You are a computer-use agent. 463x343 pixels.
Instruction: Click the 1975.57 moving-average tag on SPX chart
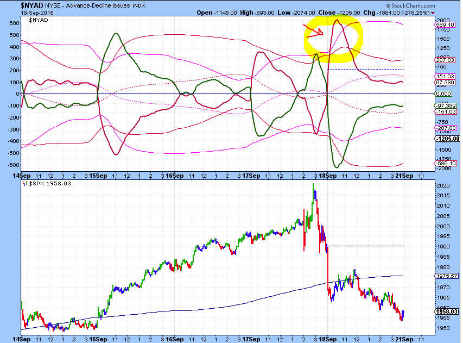tap(447, 276)
